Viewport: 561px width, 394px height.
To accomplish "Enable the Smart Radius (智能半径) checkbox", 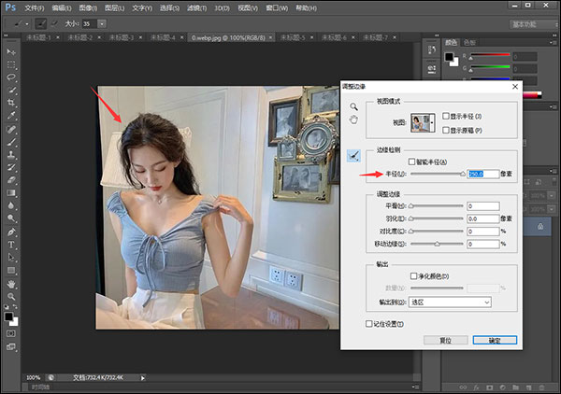I will coord(411,161).
